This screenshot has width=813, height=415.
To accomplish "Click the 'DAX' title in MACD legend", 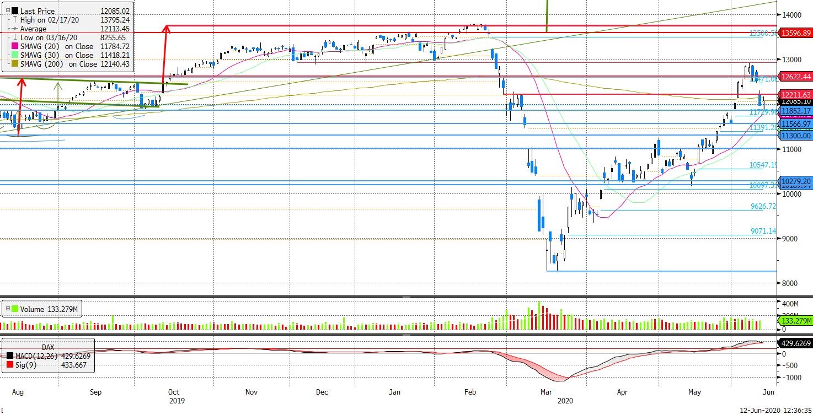I will click(48, 348).
